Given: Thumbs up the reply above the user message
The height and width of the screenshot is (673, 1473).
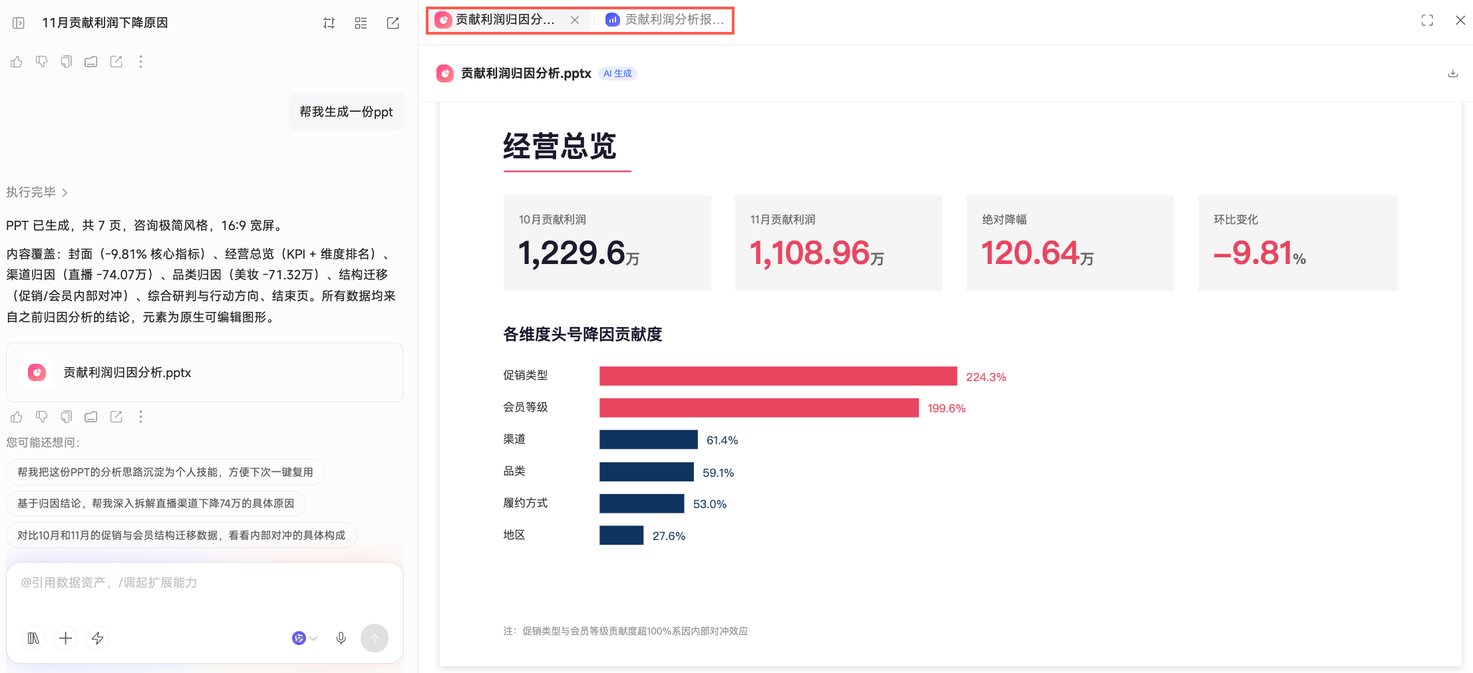Looking at the screenshot, I should (x=17, y=62).
